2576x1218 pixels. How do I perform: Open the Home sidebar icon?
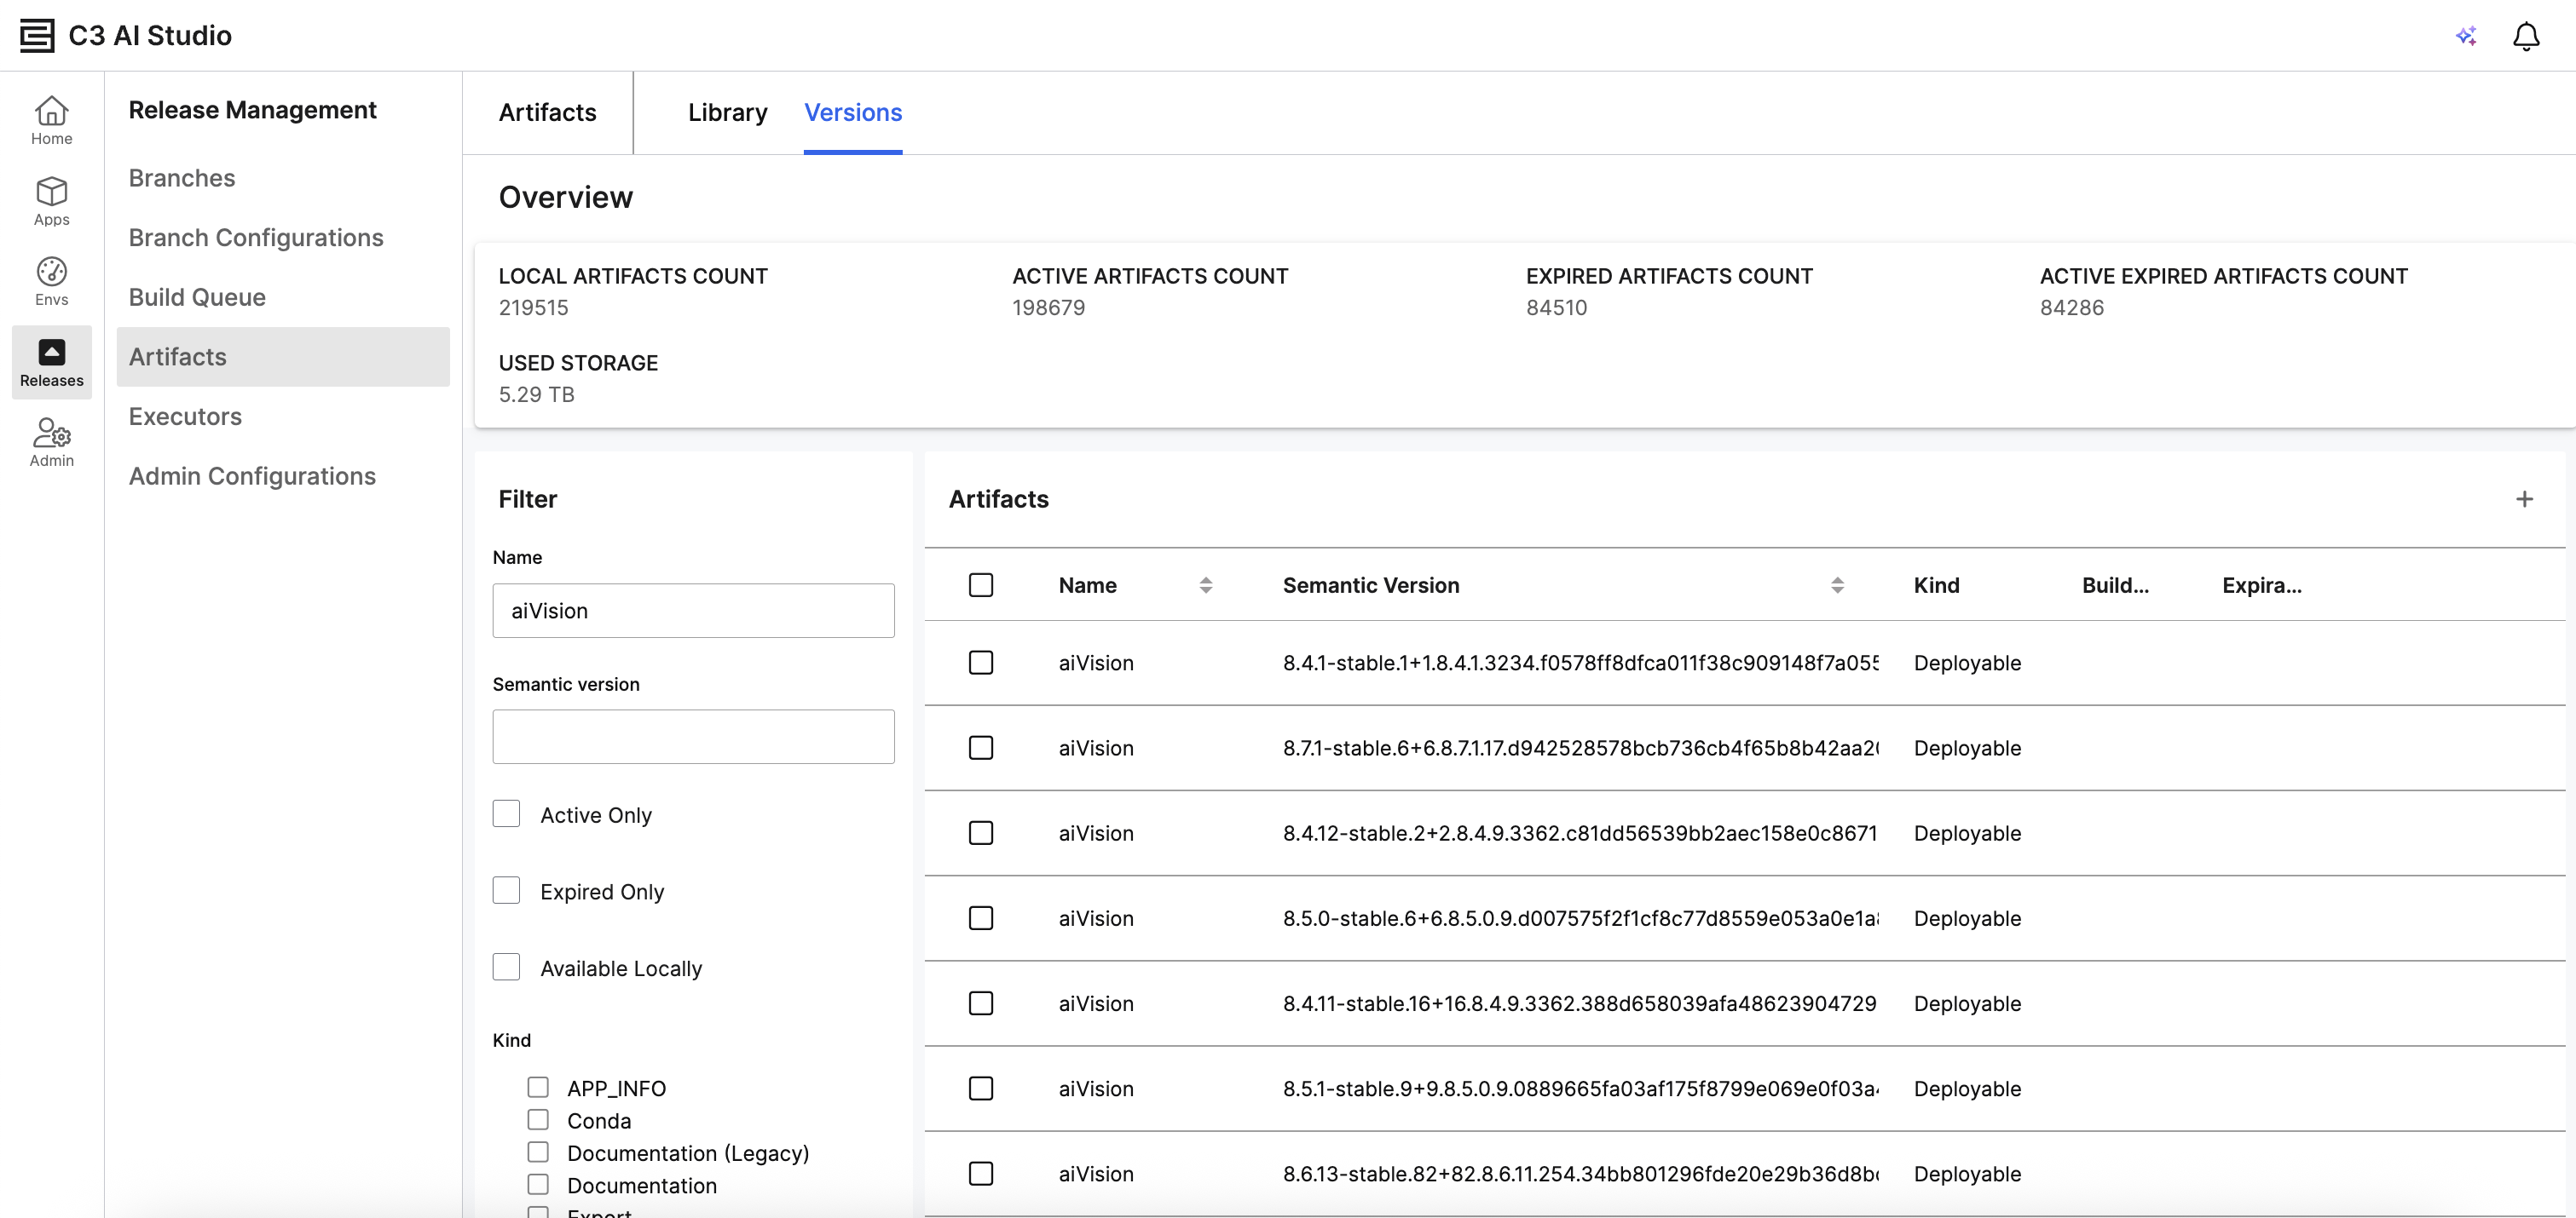[x=51, y=120]
